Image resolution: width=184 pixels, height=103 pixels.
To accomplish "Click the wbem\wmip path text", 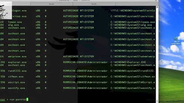I will click(x=133, y=57).
